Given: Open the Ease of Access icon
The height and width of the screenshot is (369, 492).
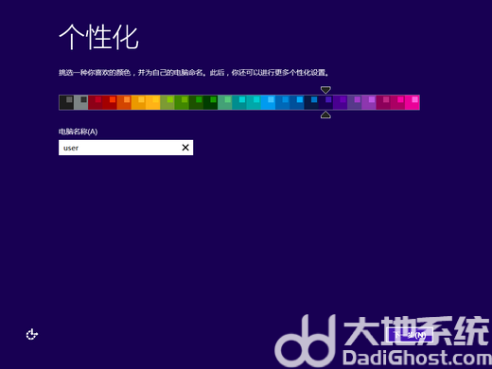Looking at the screenshot, I should [x=32, y=334].
